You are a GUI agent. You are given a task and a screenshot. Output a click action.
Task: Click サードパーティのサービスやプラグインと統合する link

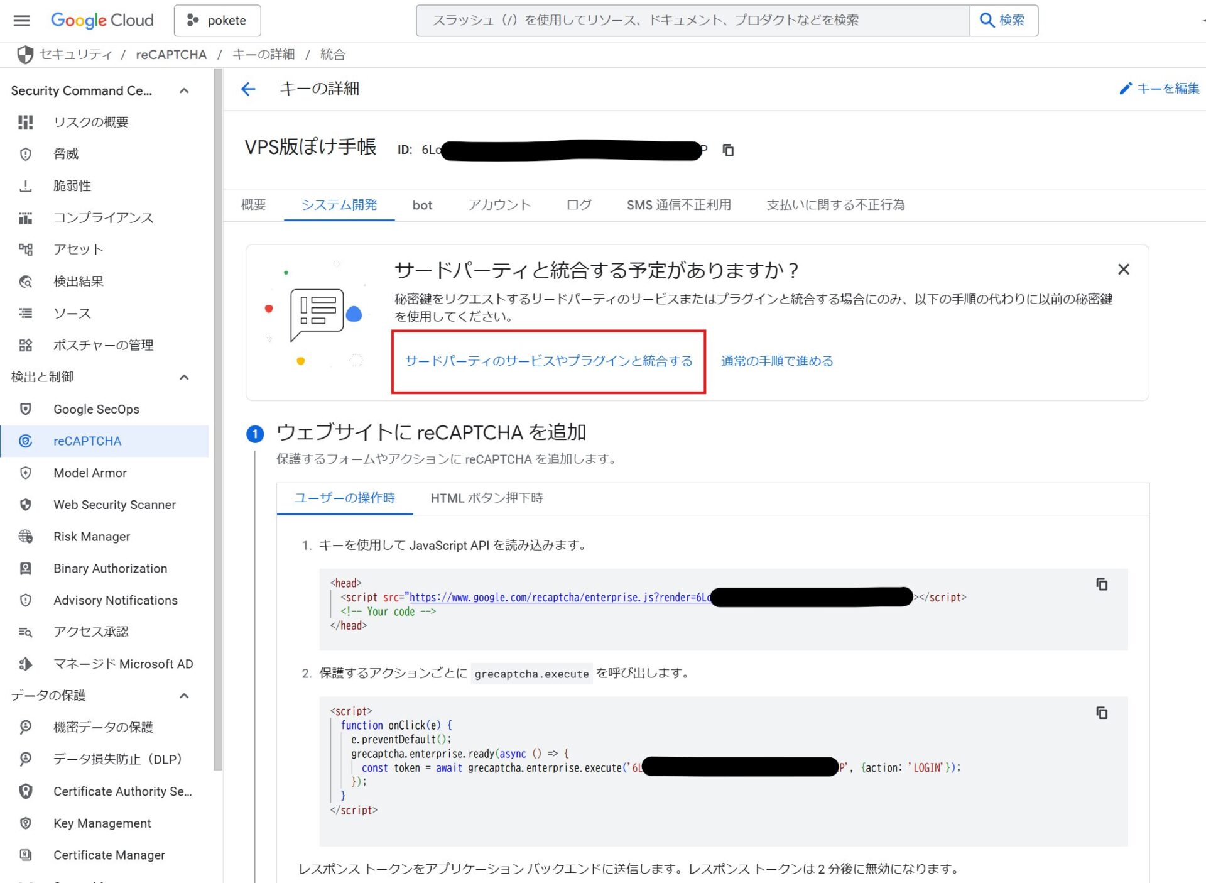[548, 361]
